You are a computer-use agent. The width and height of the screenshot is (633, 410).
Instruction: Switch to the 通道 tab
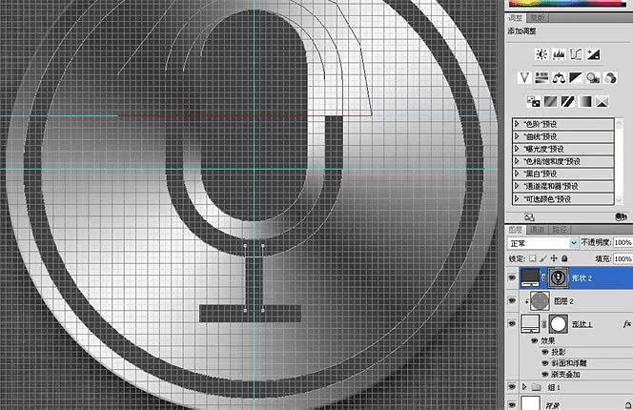(x=537, y=230)
